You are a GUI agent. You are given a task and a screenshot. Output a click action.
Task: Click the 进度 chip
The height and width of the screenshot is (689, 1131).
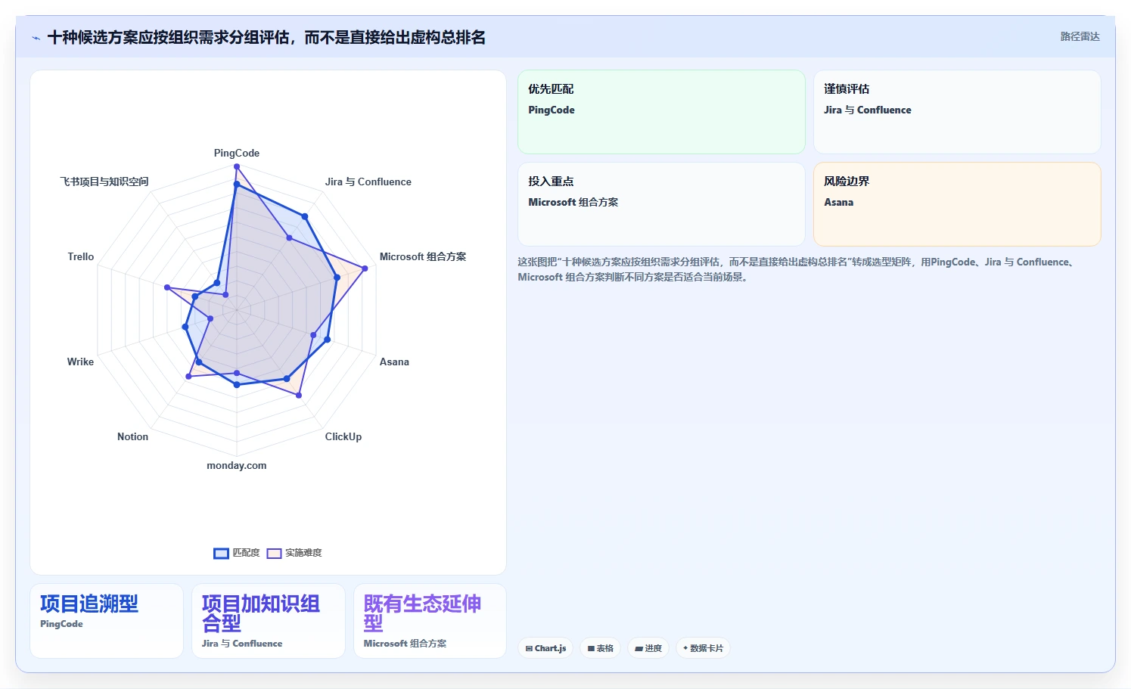pos(648,648)
